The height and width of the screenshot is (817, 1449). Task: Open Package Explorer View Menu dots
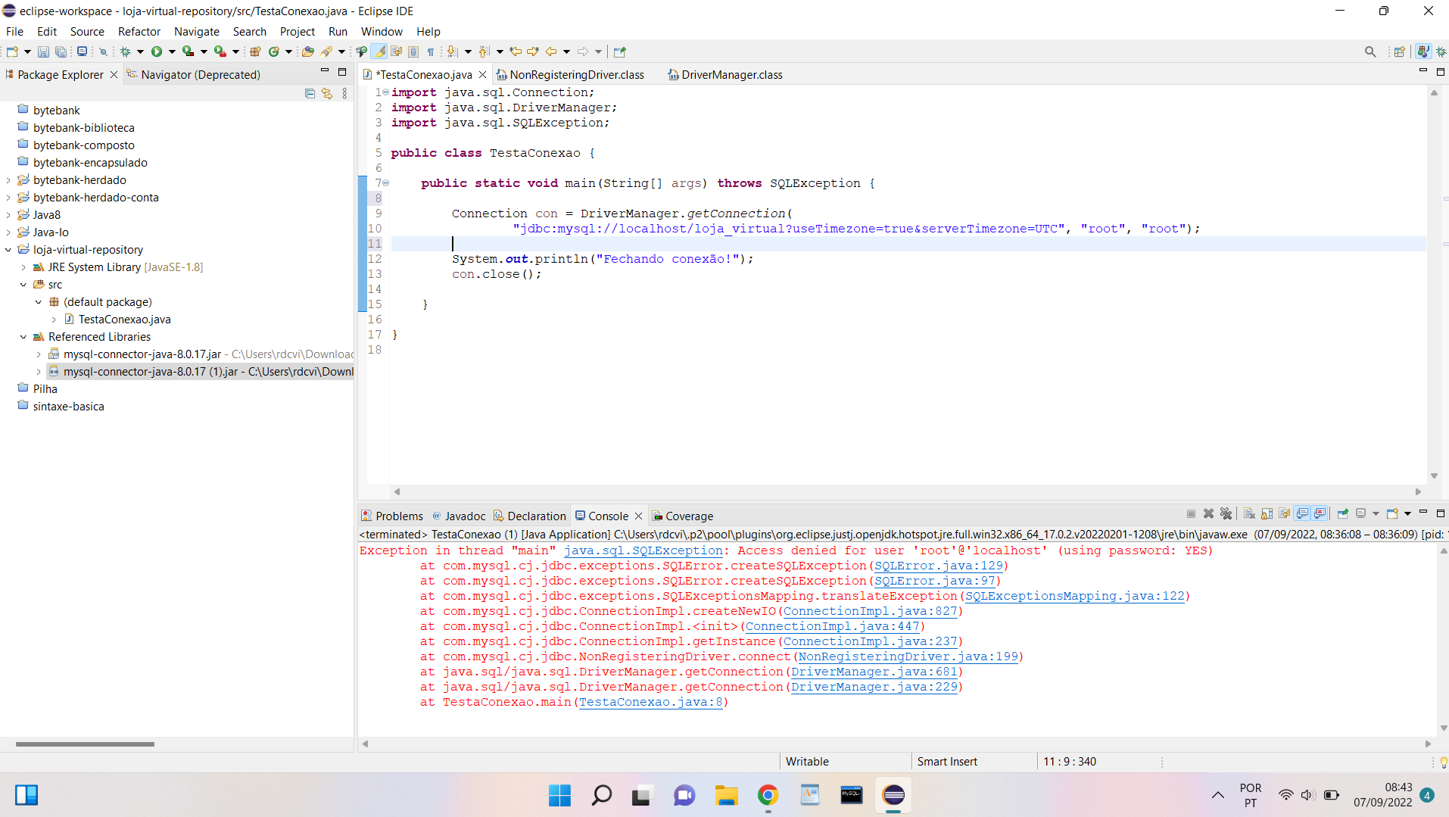[344, 93]
